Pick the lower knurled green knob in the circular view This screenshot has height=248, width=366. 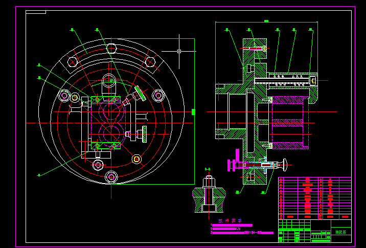[x=145, y=134]
